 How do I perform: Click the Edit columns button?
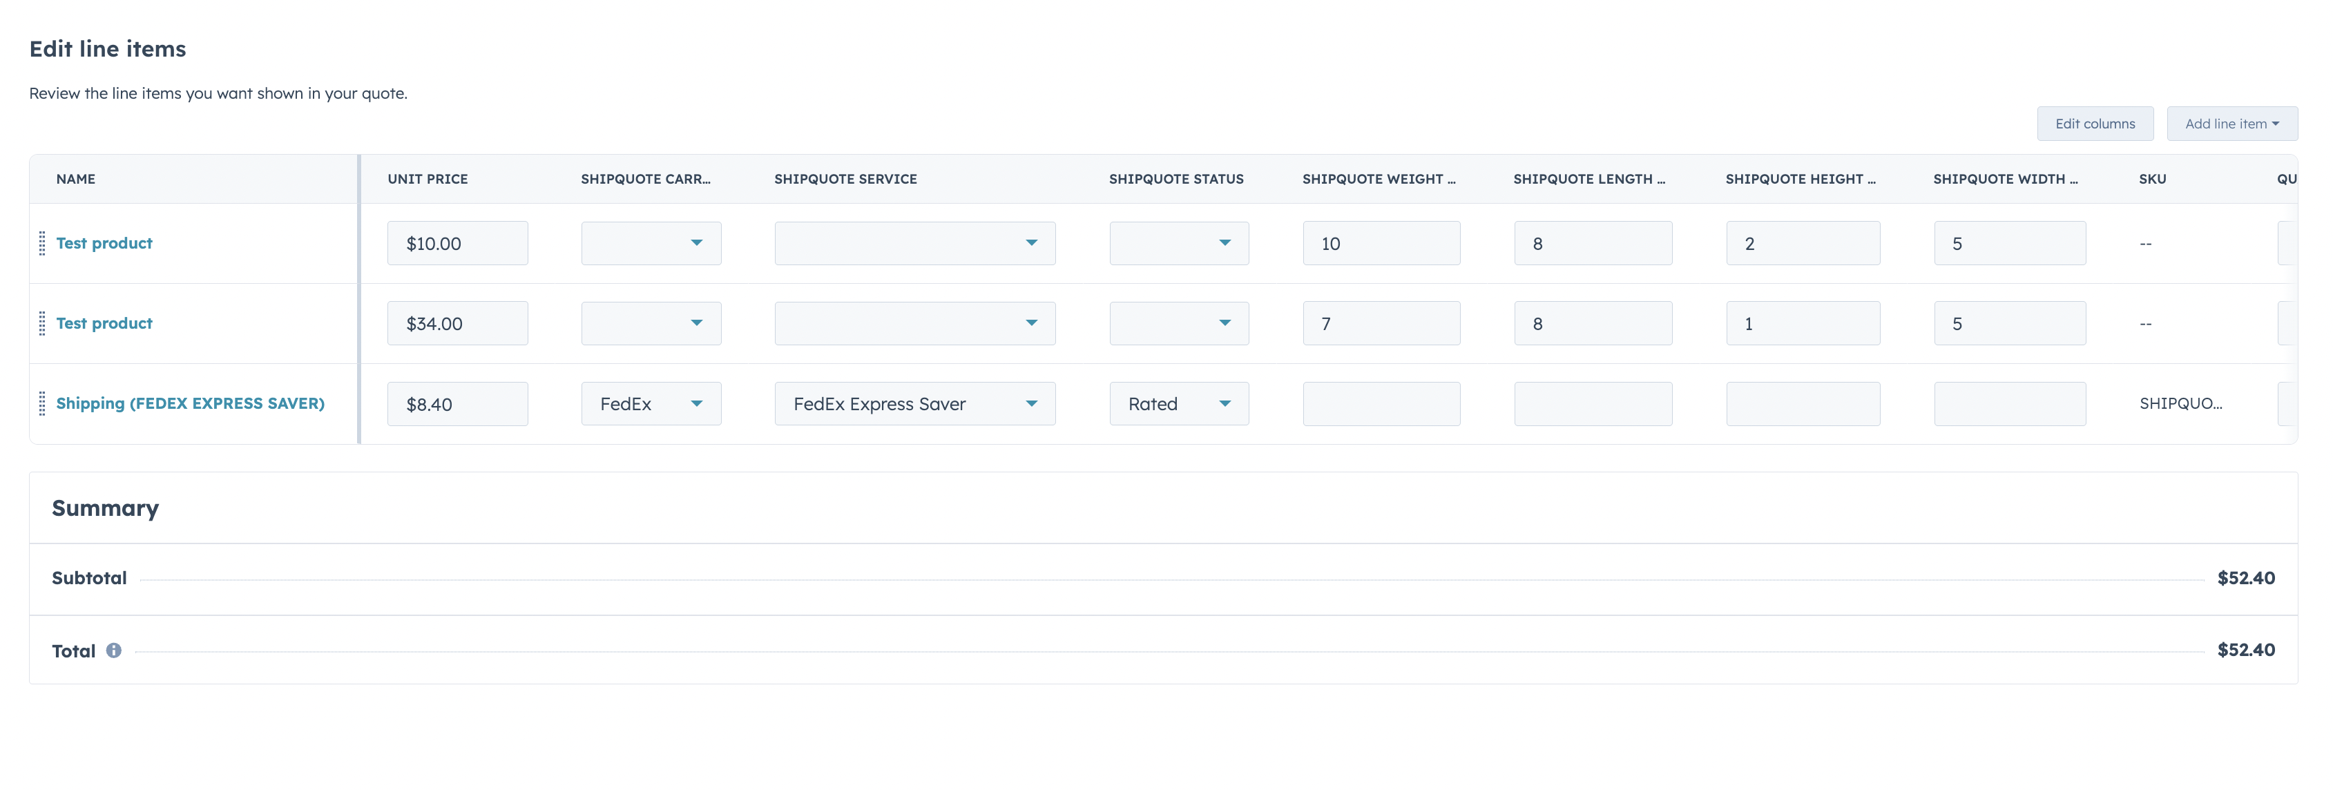coord(2095,123)
